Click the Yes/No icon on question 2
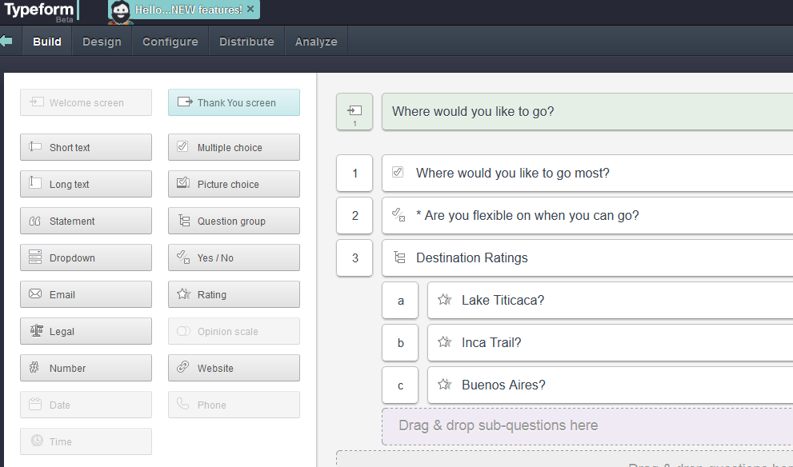The width and height of the screenshot is (793, 467). (x=399, y=215)
